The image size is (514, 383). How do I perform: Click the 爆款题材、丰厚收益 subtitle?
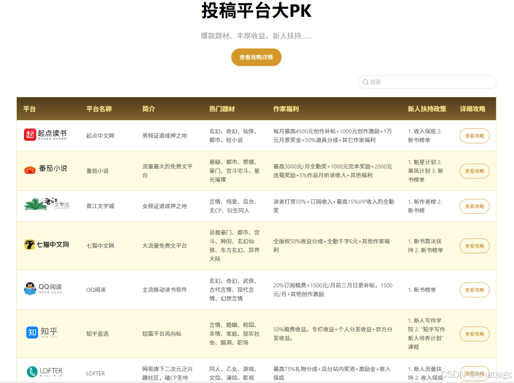tap(256, 36)
